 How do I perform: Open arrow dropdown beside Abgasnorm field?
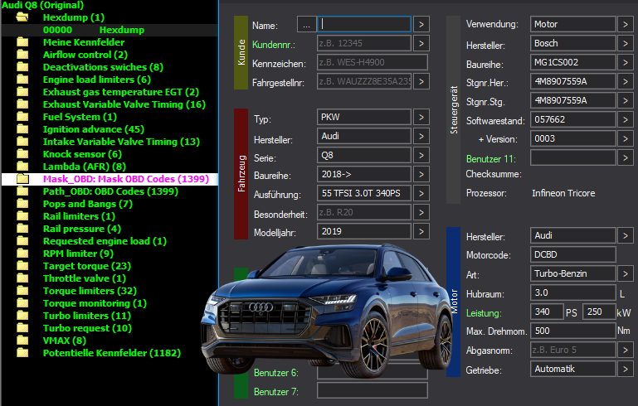[x=626, y=350]
